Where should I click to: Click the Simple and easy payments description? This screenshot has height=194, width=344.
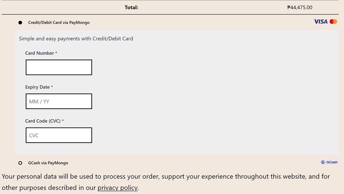click(76, 39)
